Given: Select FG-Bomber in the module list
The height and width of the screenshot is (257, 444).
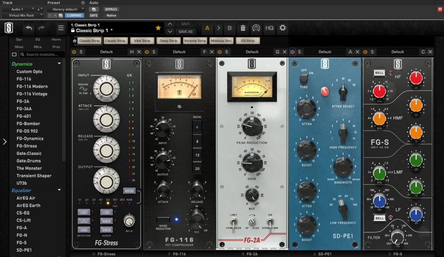Looking at the screenshot, I should pyautogui.click(x=28, y=123).
